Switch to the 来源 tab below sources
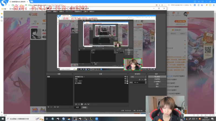216x121 pixels. 77,107
